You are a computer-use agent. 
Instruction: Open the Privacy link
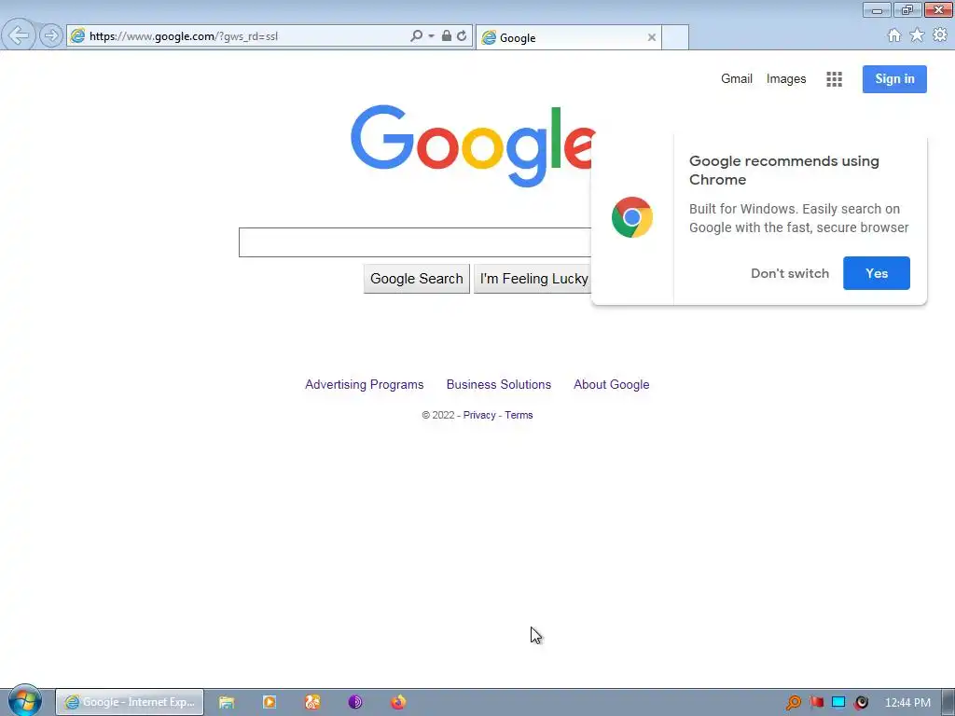(x=479, y=415)
